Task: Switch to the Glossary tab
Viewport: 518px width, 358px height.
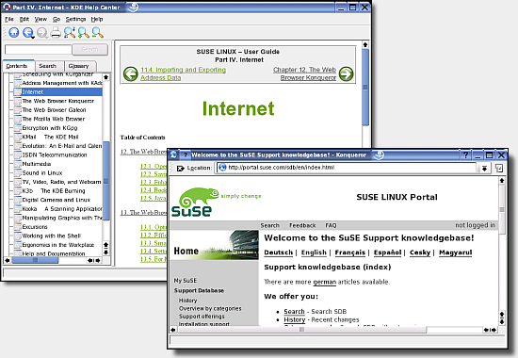Action: [80, 66]
